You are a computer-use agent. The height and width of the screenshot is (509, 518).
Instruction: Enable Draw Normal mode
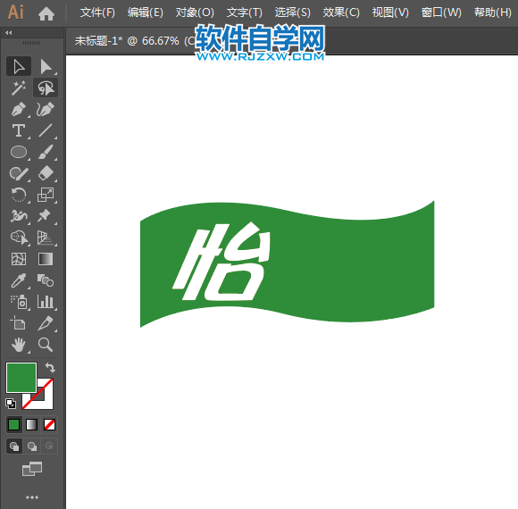[14, 446]
